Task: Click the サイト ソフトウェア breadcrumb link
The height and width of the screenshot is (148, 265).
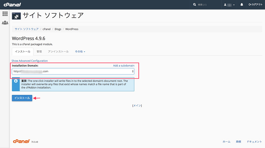Action: (x=26, y=29)
